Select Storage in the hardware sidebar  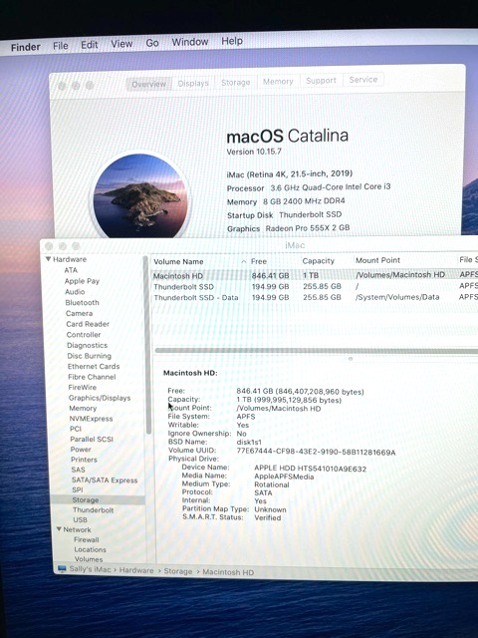[98, 499]
